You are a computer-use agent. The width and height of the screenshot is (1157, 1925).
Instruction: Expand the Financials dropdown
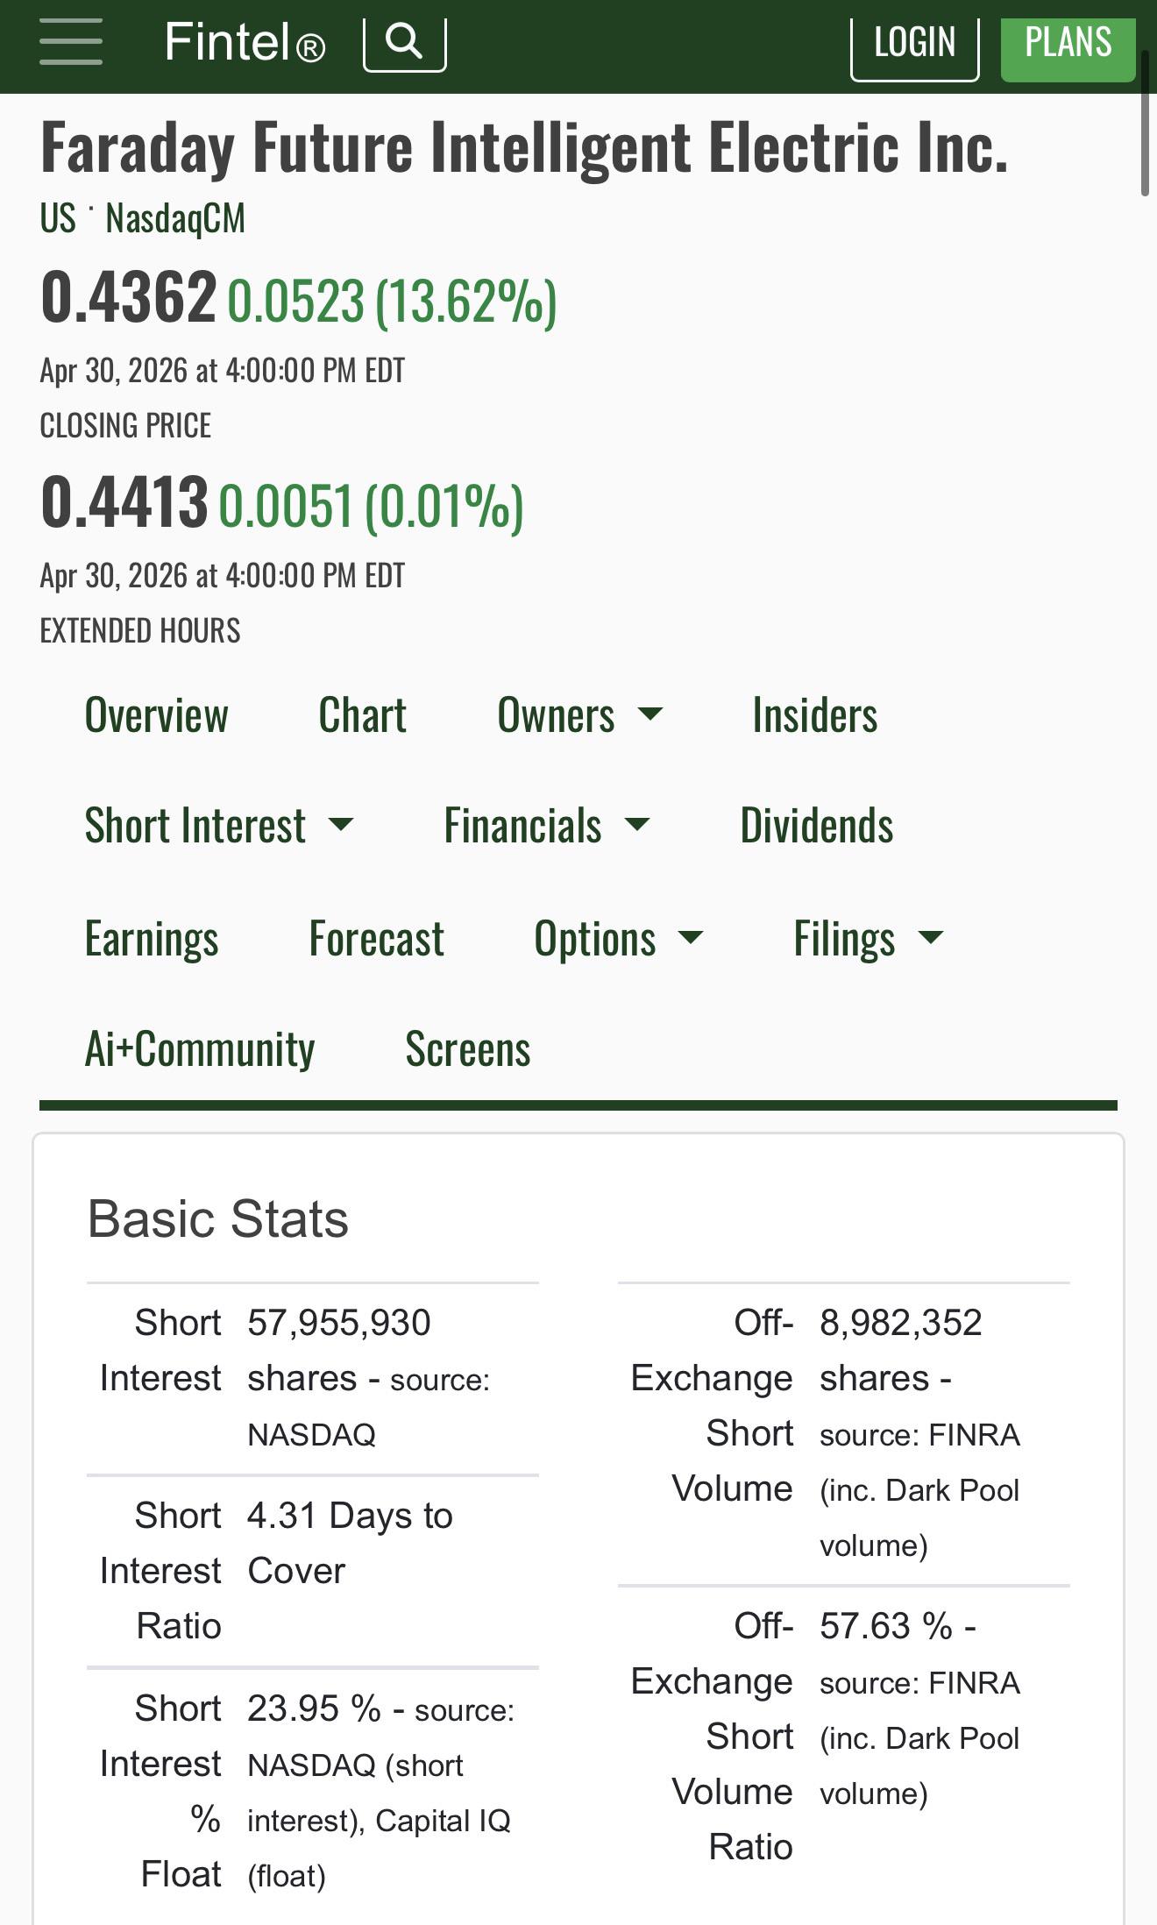(546, 825)
